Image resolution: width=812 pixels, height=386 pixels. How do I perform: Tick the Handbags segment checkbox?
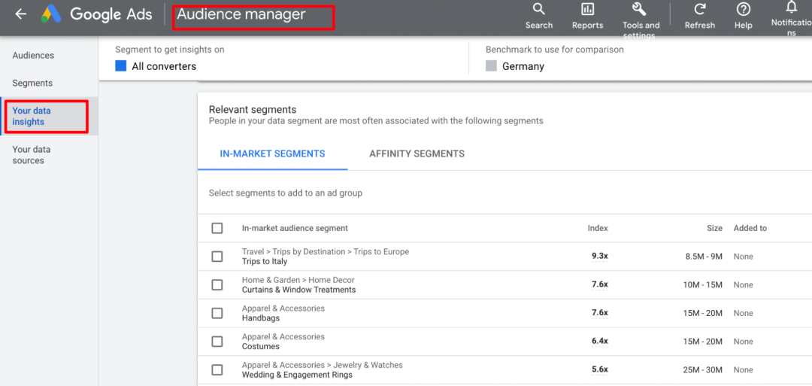pos(217,313)
